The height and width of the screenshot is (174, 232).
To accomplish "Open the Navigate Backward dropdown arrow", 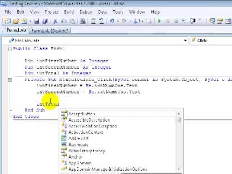I will [x=143, y=21].
